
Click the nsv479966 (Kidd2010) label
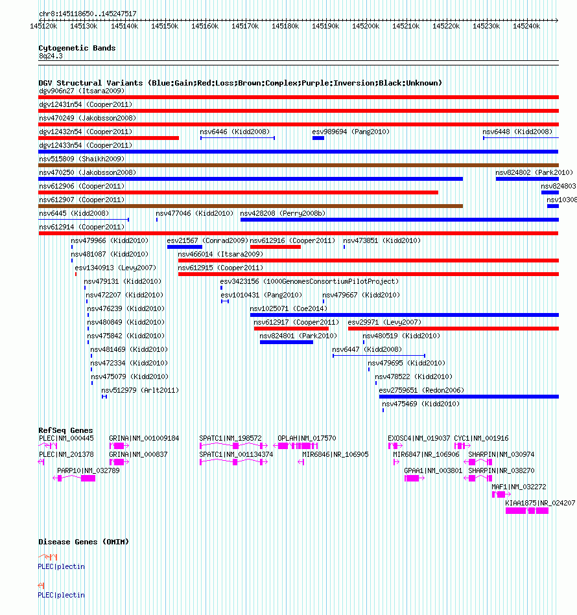(110, 240)
